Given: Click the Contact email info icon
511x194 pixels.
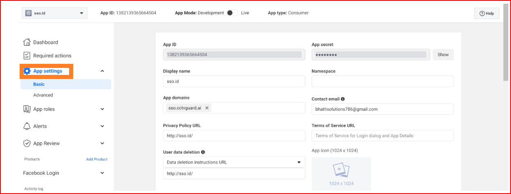Looking at the screenshot, I should 343,99.
